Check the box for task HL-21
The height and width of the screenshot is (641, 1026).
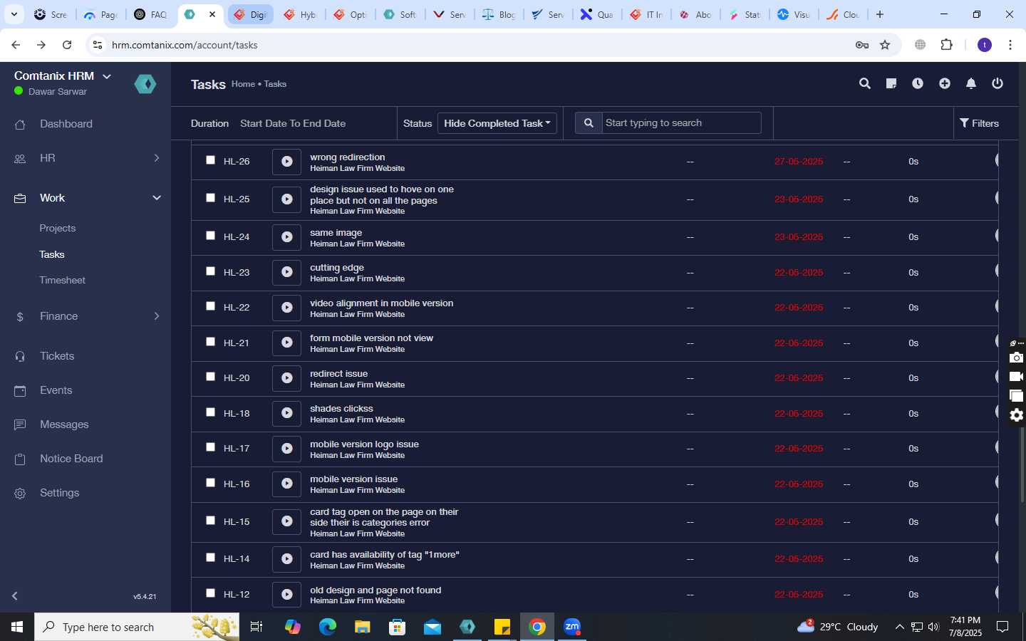(x=210, y=342)
